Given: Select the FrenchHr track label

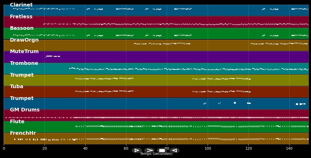Looking at the screenshot, I should point(23,133).
